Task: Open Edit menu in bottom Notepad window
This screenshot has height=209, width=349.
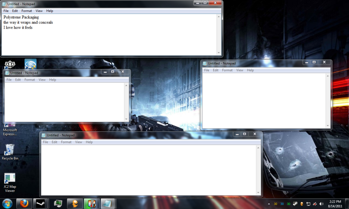Action: click(55, 142)
